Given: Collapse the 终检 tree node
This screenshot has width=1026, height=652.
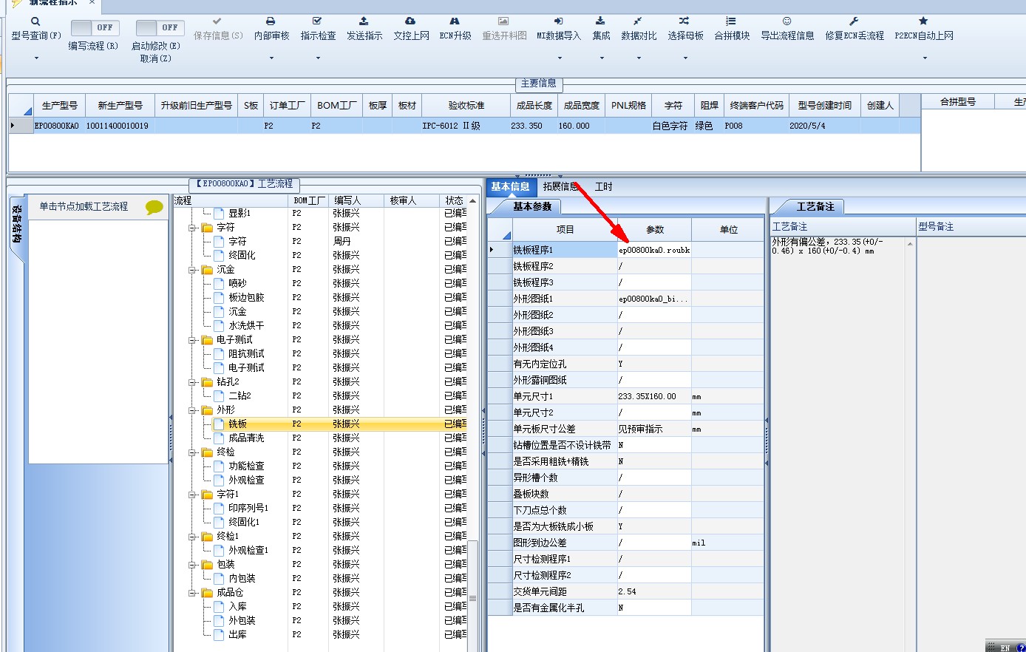Looking at the screenshot, I should tap(192, 452).
